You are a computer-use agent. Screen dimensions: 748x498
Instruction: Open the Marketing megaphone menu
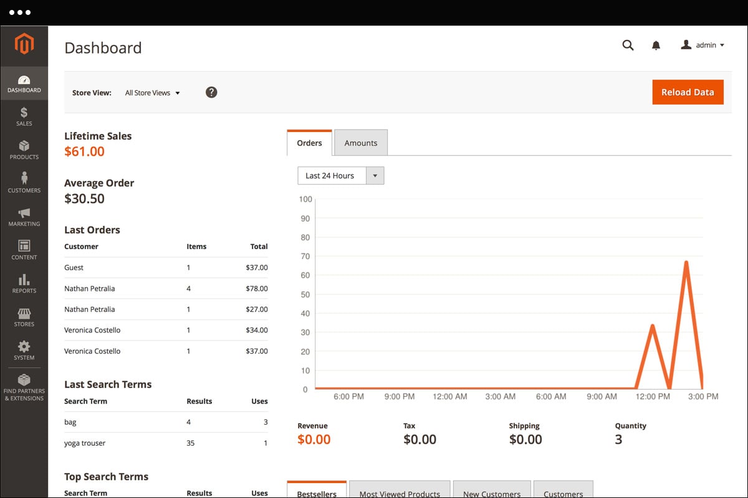(x=24, y=217)
